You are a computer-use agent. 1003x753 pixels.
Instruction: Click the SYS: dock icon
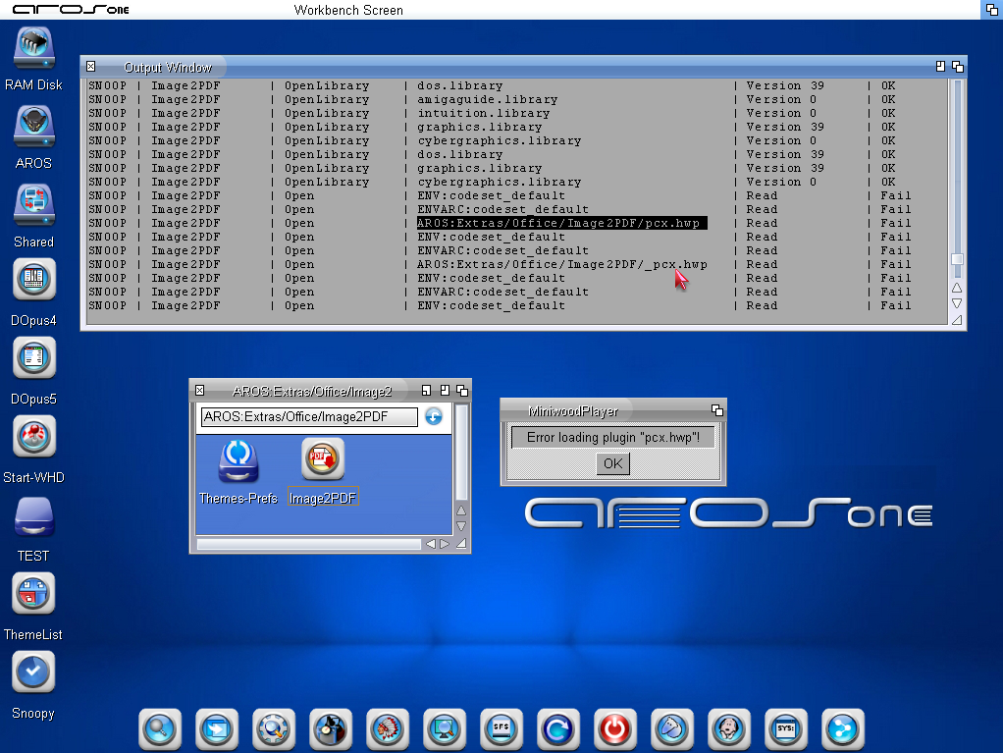click(786, 728)
